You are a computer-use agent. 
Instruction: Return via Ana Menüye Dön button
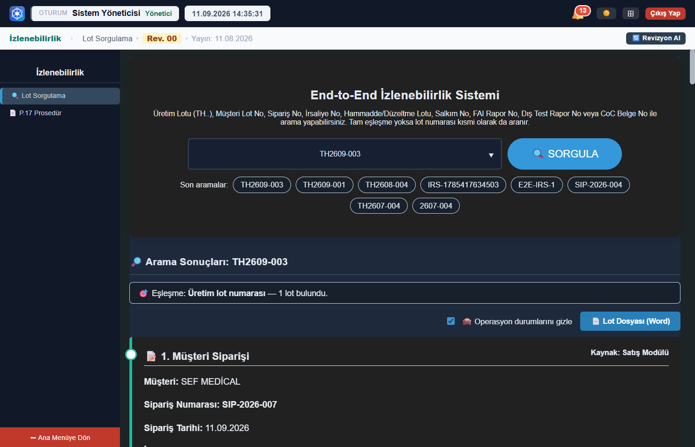point(60,437)
